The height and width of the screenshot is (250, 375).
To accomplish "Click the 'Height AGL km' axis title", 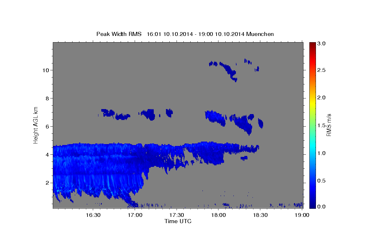I will click(x=36, y=125).
